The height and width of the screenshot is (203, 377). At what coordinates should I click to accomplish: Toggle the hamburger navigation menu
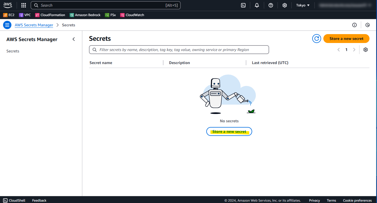pyautogui.click(x=7, y=25)
